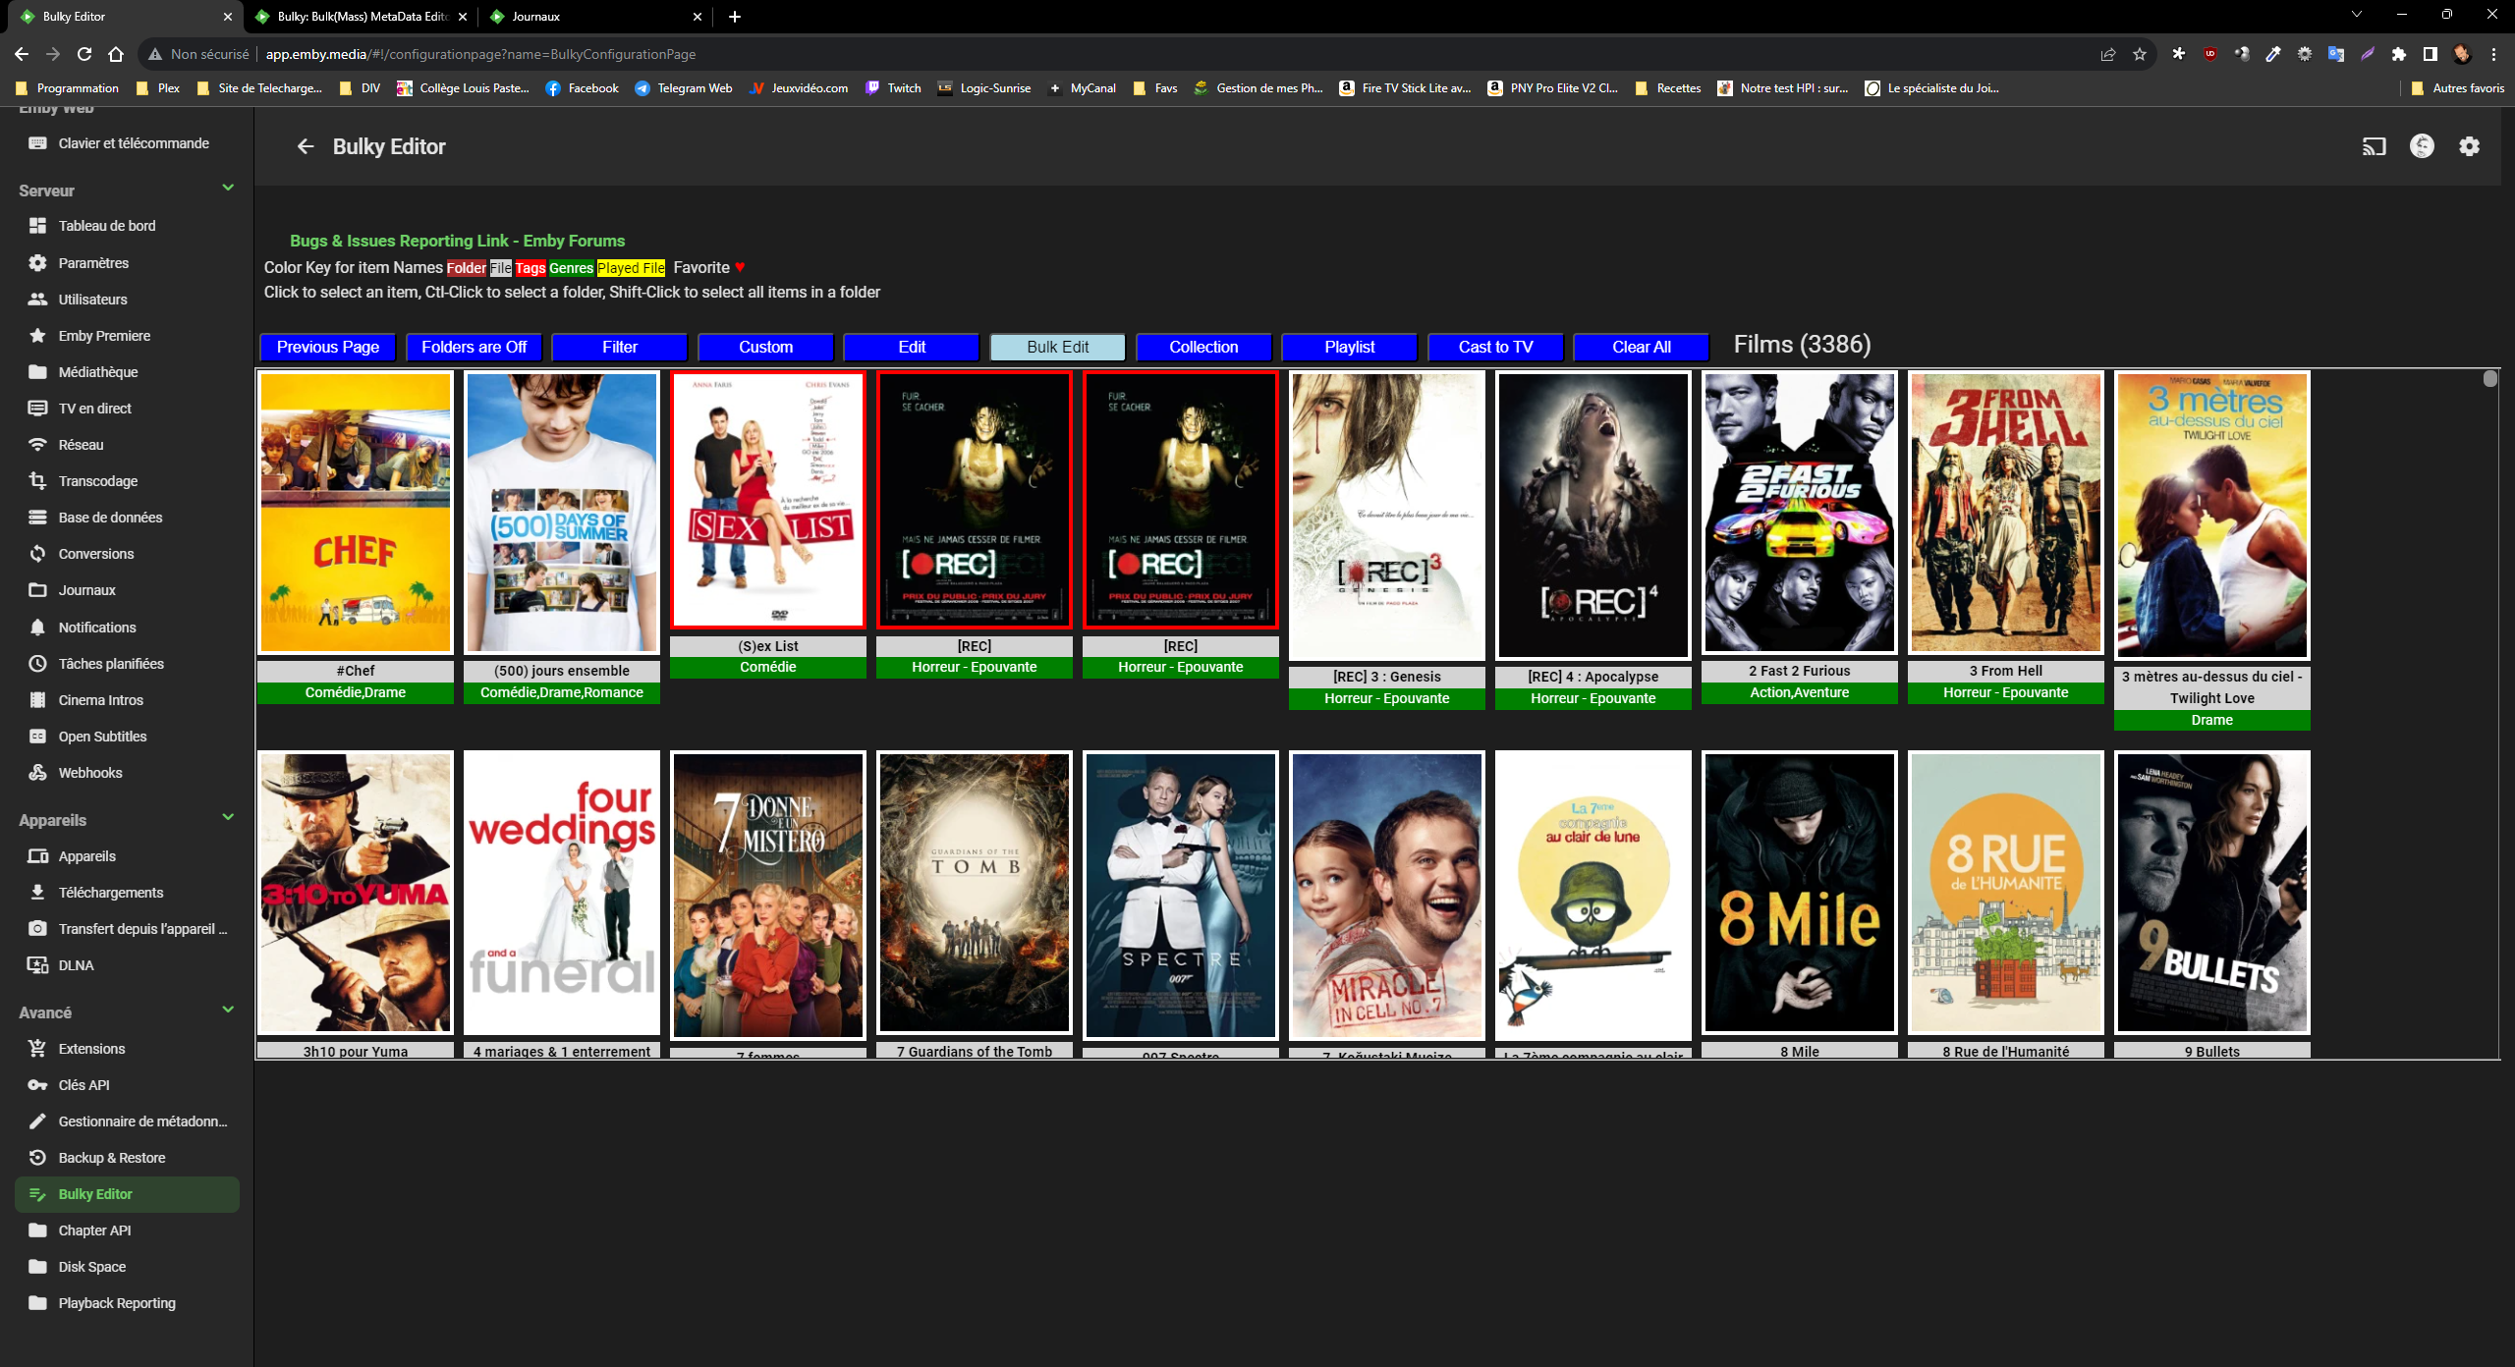Viewport: 2515px width, 1367px height.
Task: Open Clés API sidebar entry
Action: click(84, 1085)
